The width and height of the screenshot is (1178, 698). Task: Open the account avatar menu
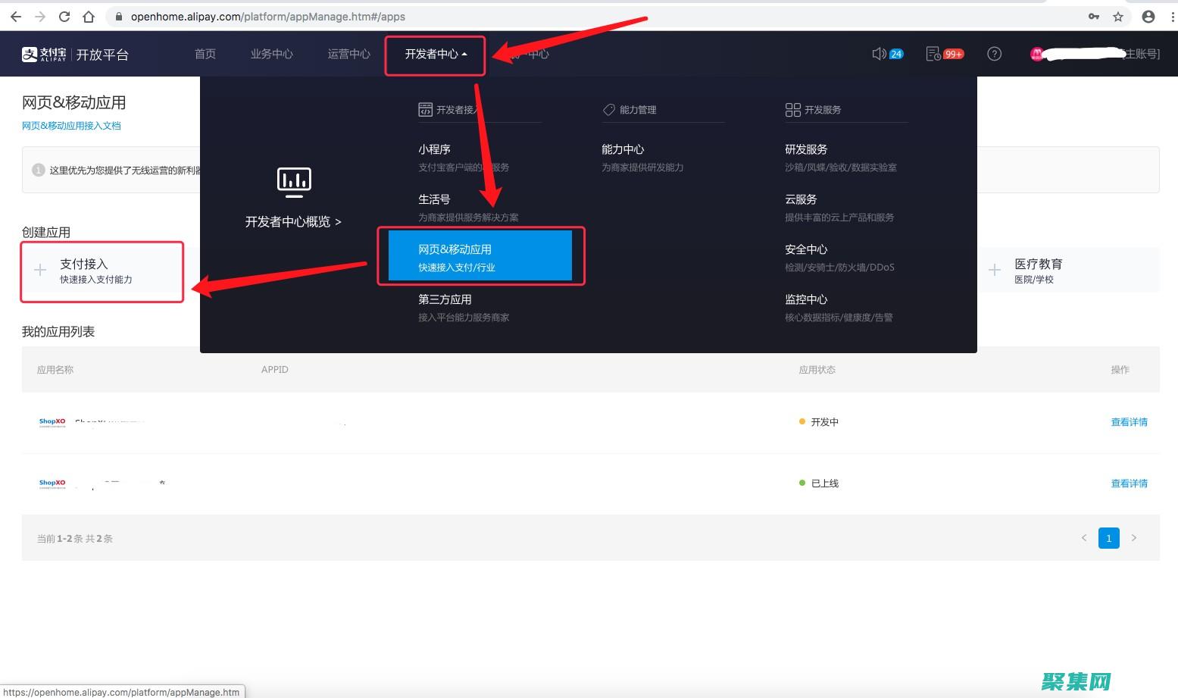[1036, 54]
